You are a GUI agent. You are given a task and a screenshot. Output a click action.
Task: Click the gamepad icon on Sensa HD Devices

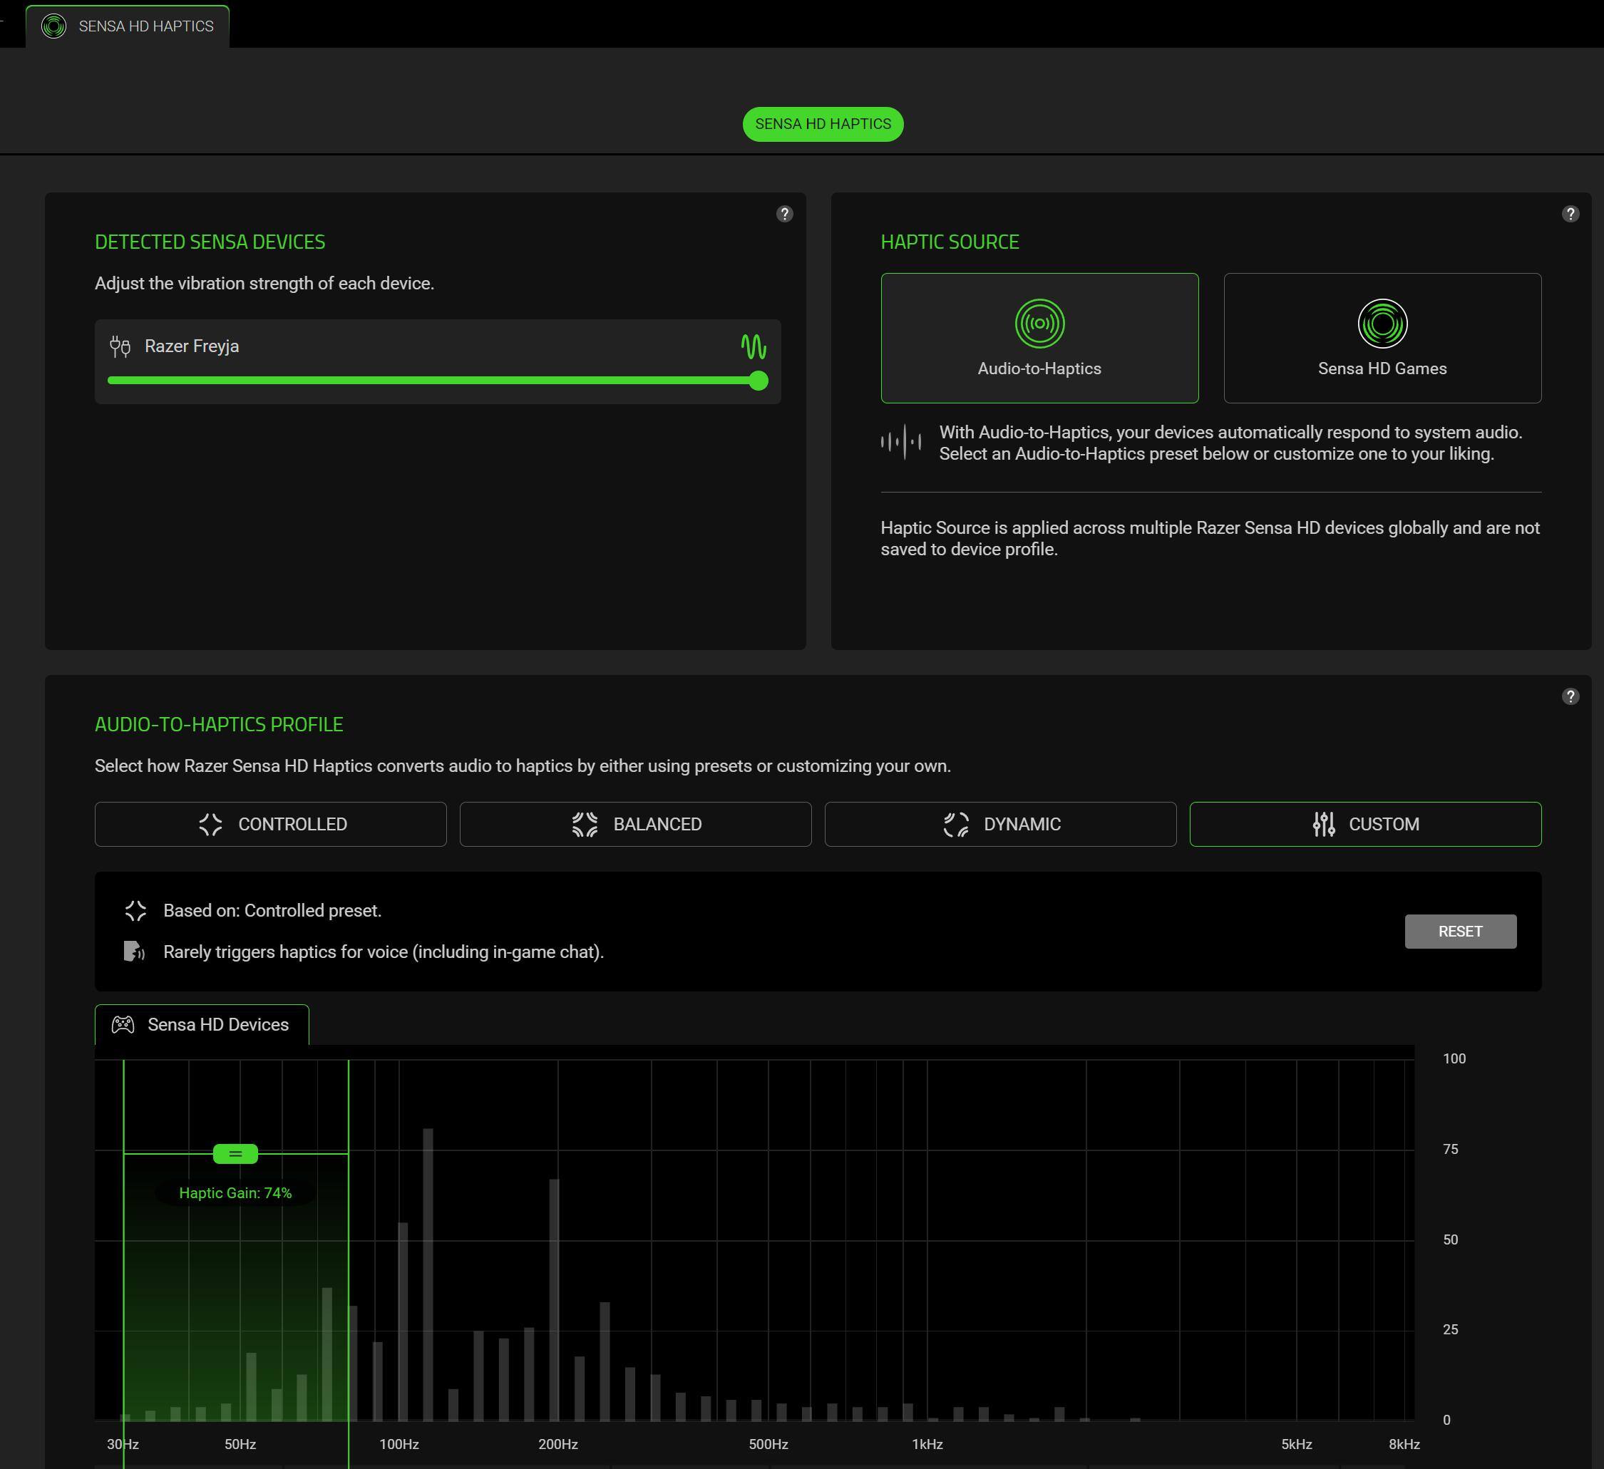123,1024
